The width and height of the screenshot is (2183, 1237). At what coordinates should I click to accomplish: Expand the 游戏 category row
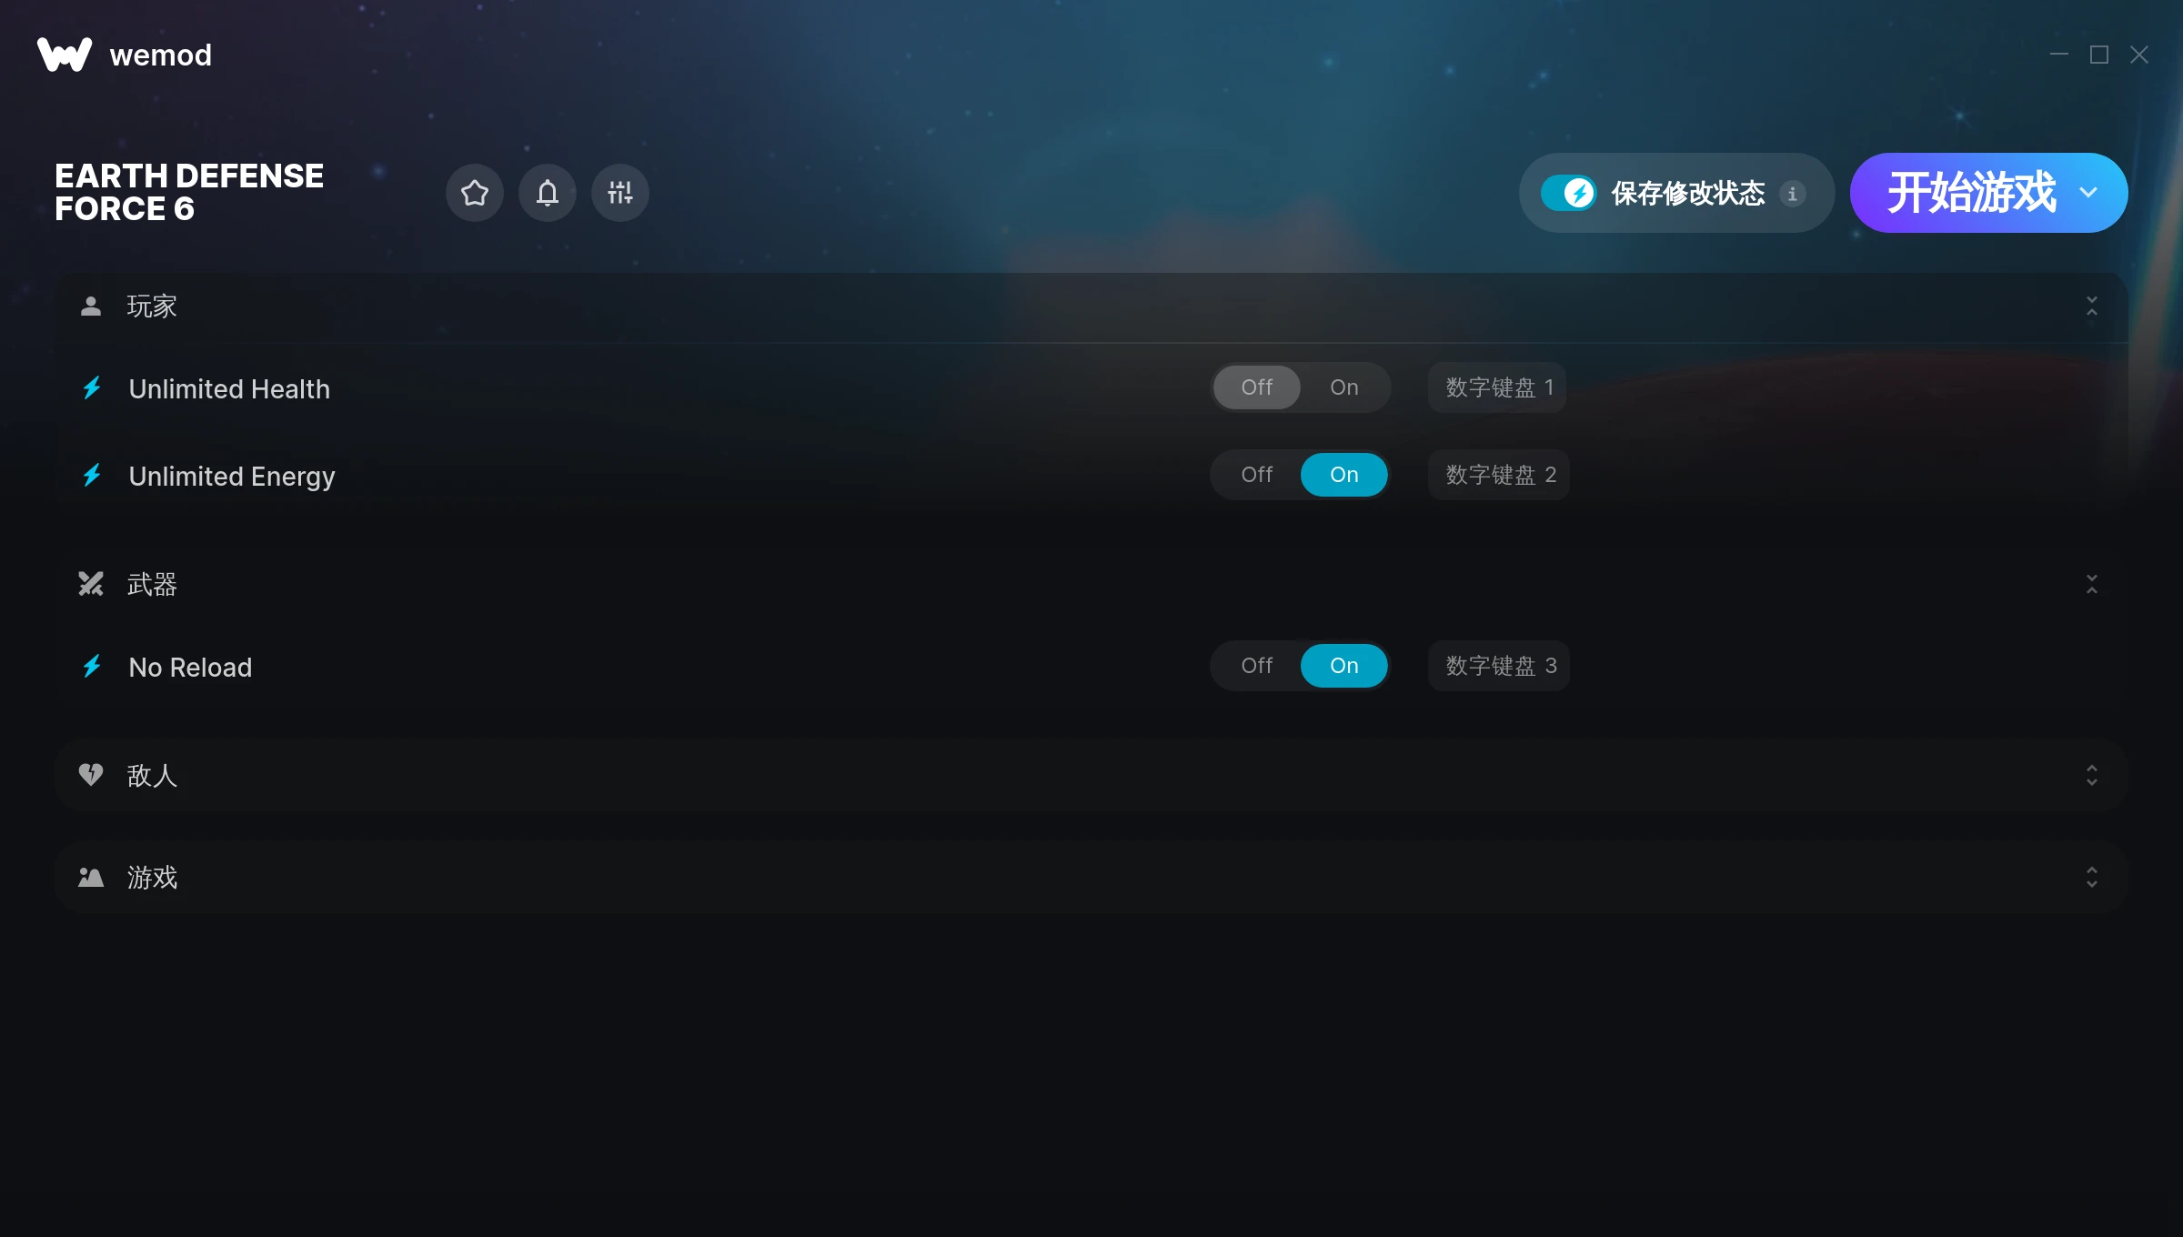tap(1091, 877)
